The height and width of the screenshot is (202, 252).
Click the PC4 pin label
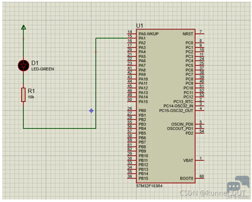pos(189,61)
